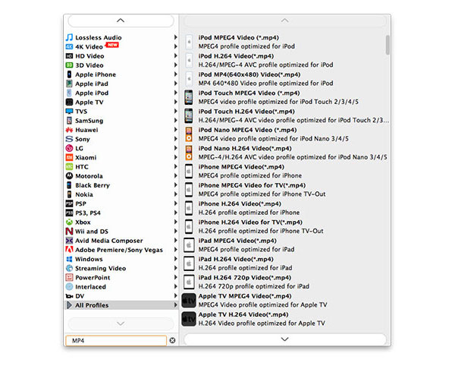Clear the MP4 search field text
The image size is (455, 366).
(172, 341)
